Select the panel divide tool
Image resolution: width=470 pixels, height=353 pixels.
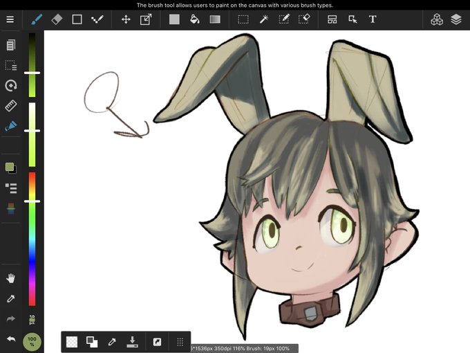pyautogui.click(x=332, y=19)
